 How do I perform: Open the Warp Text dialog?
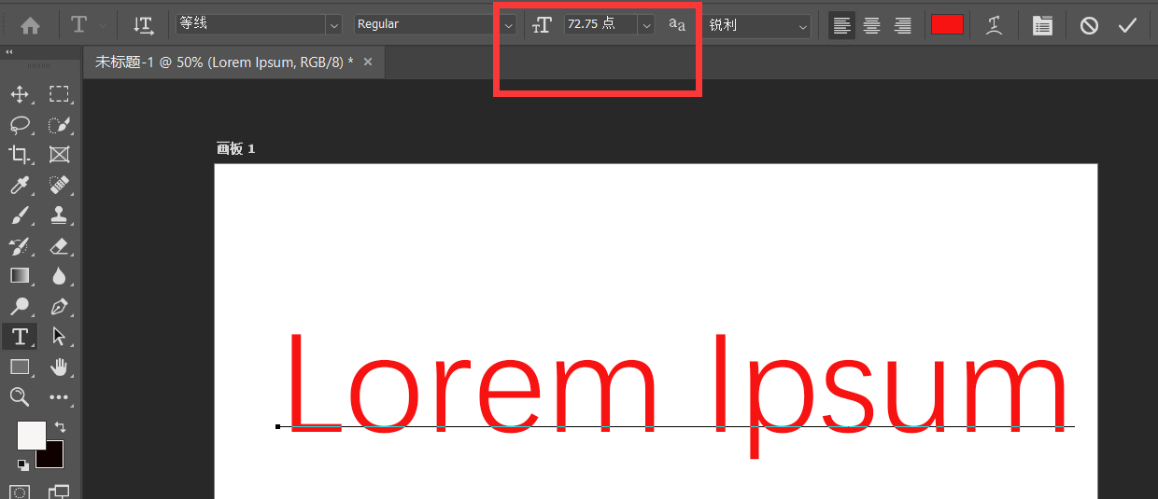[995, 25]
